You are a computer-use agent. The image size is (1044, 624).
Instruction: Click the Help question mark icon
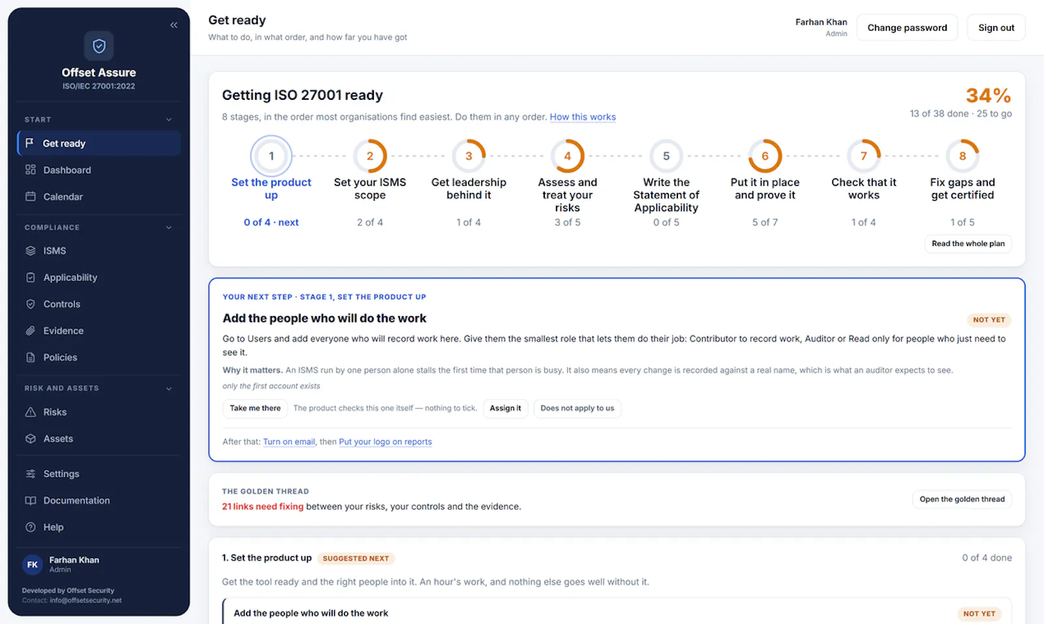pyautogui.click(x=30, y=527)
